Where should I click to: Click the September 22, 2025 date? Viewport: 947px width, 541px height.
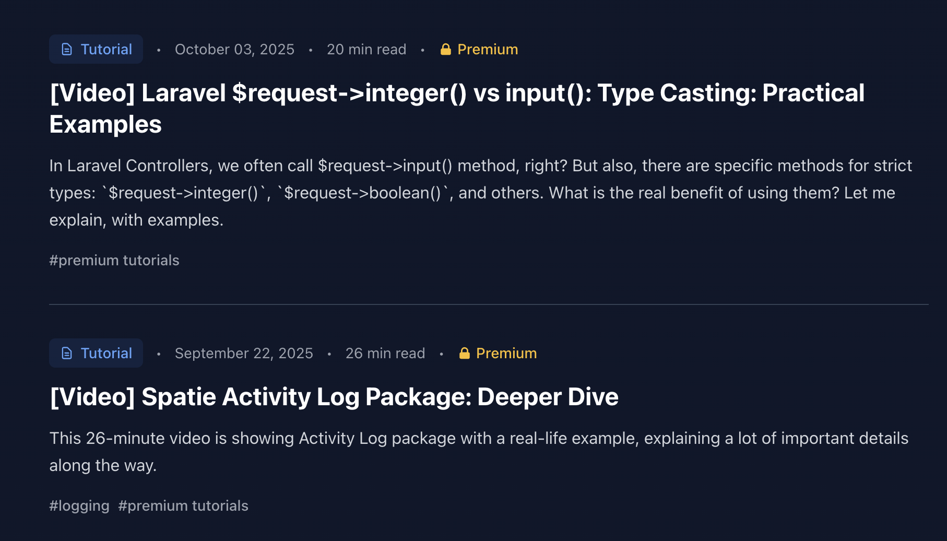(244, 354)
